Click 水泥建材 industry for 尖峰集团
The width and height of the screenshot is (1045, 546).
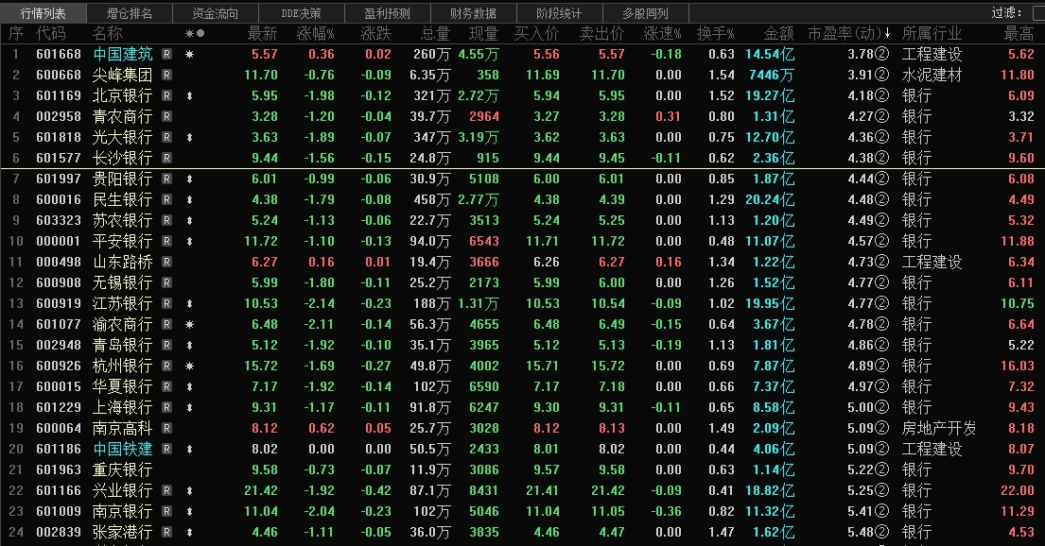coord(932,76)
